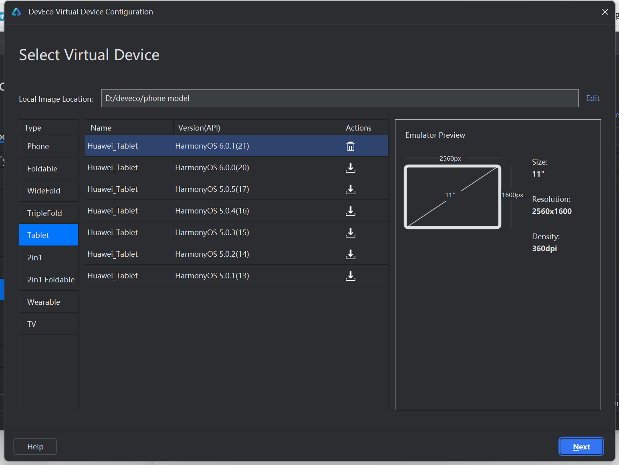Select the 2in1 device type

tap(48, 258)
